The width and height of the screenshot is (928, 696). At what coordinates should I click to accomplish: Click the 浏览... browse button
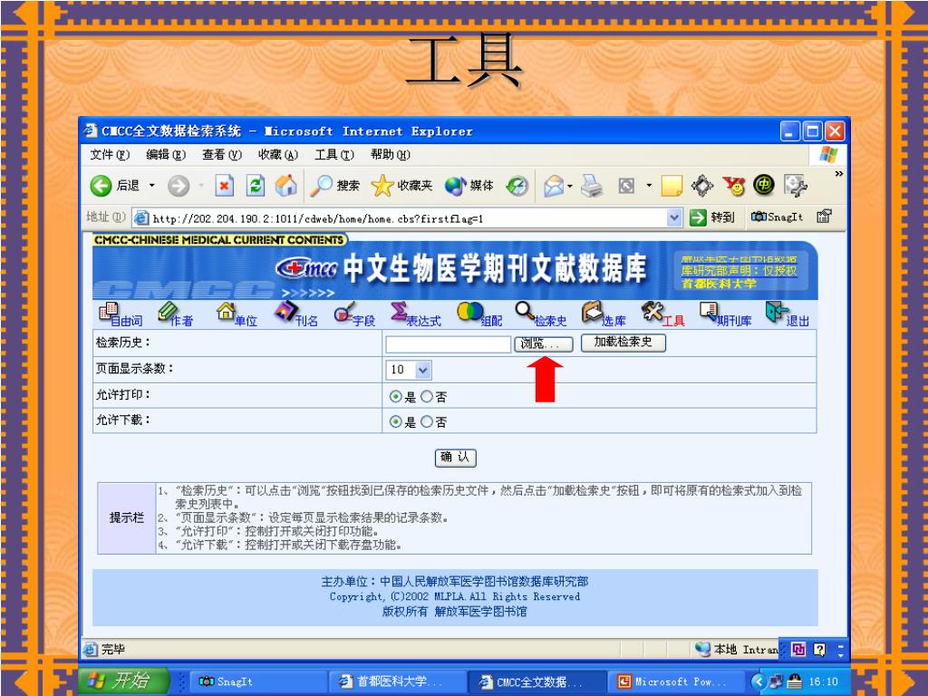pyautogui.click(x=544, y=343)
